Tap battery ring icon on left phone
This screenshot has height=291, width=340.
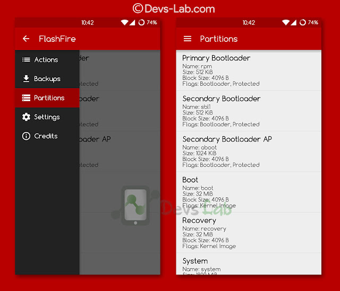pyautogui.click(x=141, y=22)
